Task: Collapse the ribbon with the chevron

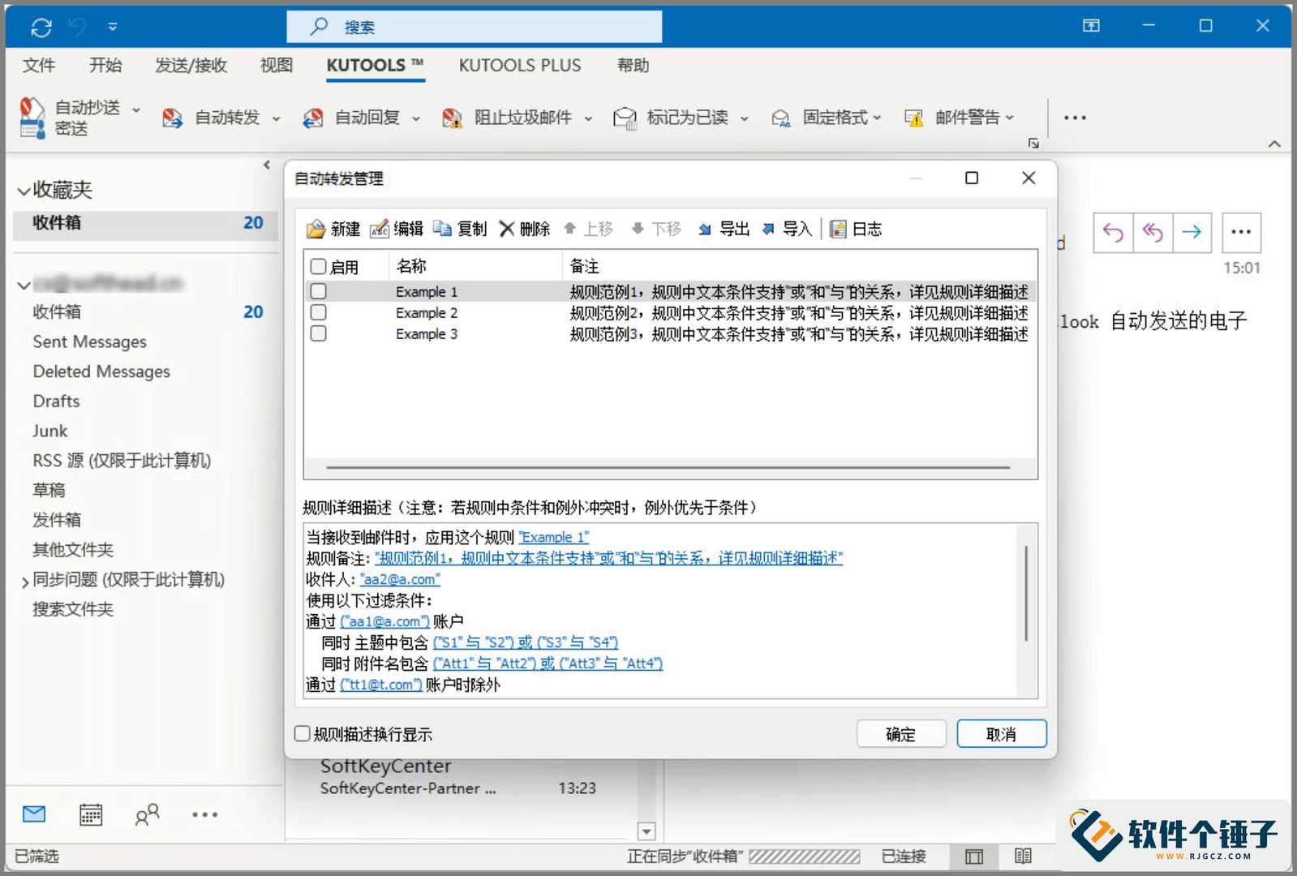Action: [x=1274, y=144]
